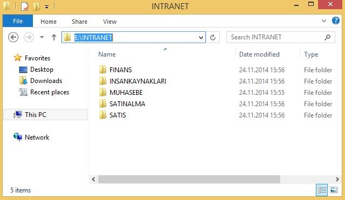Click the Search INTRANET field
345x200 pixels.
pyautogui.click(x=281, y=37)
